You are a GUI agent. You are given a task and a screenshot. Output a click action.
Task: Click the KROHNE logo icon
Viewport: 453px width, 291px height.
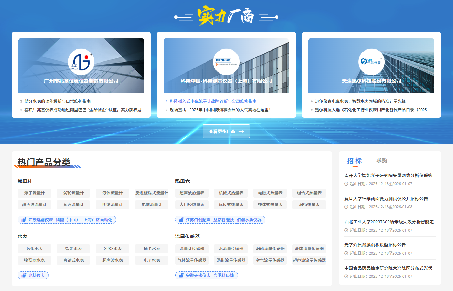pos(226,62)
